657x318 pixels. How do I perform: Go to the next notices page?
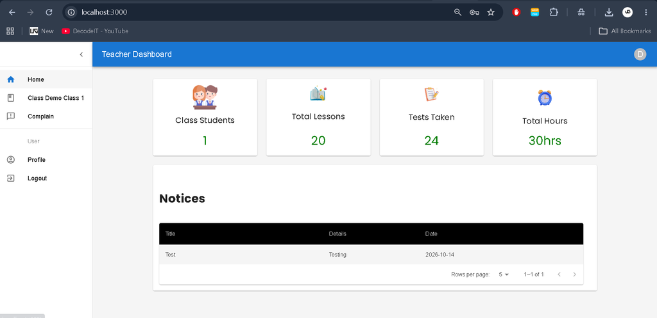574,274
